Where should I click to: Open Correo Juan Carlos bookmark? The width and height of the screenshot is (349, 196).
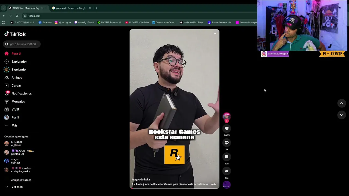click(x=164, y=23)
